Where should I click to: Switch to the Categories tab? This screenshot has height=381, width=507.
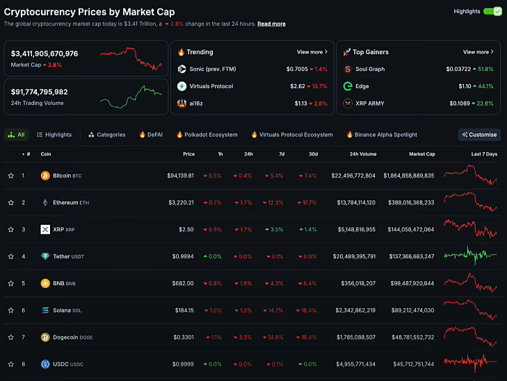pyautogui.click(x=106, y=135)
